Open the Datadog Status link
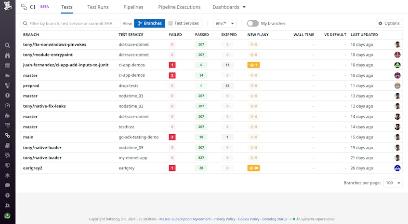Viewport: 408px width, 224px height. click(275, 219)
